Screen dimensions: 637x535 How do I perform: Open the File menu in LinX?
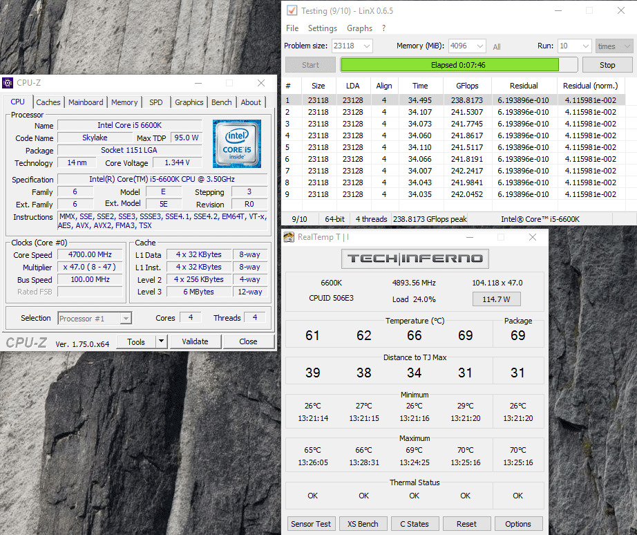292,28
